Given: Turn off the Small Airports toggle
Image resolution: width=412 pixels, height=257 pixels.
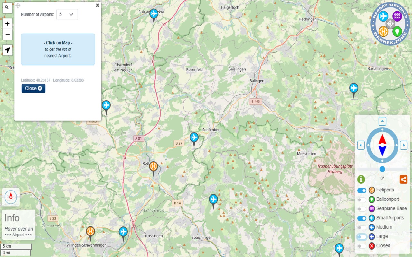Looking at the screenshot, I should [362, 218].
